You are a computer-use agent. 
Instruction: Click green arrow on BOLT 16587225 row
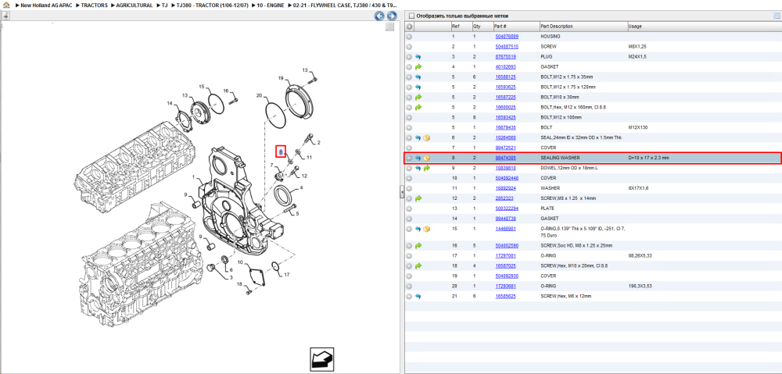(418, 97)
